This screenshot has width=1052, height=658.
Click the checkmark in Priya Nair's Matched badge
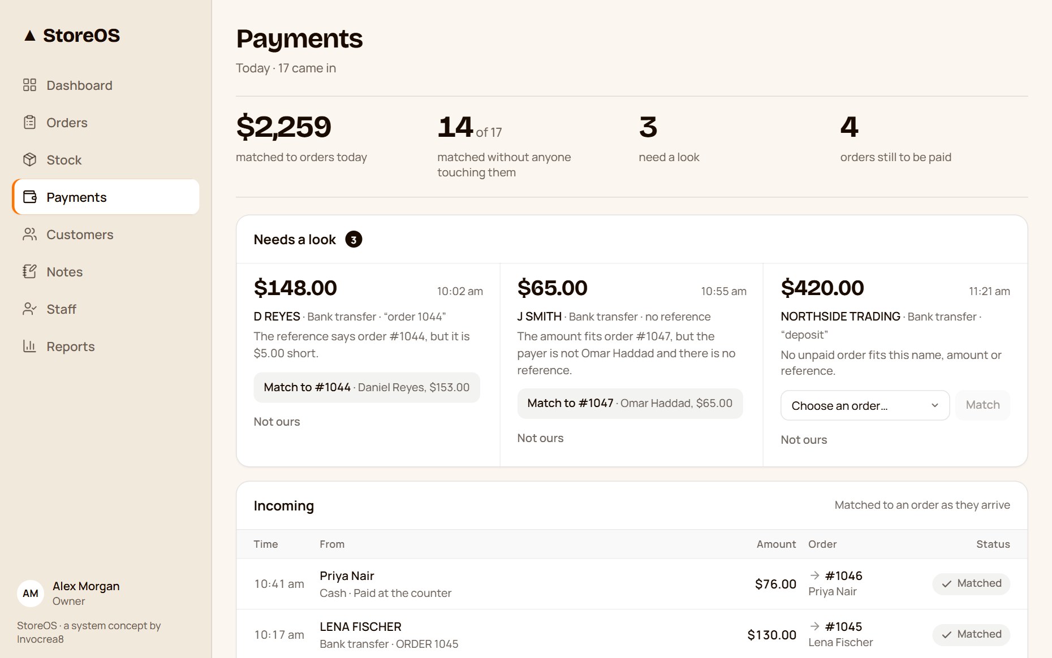coord(947,584)
